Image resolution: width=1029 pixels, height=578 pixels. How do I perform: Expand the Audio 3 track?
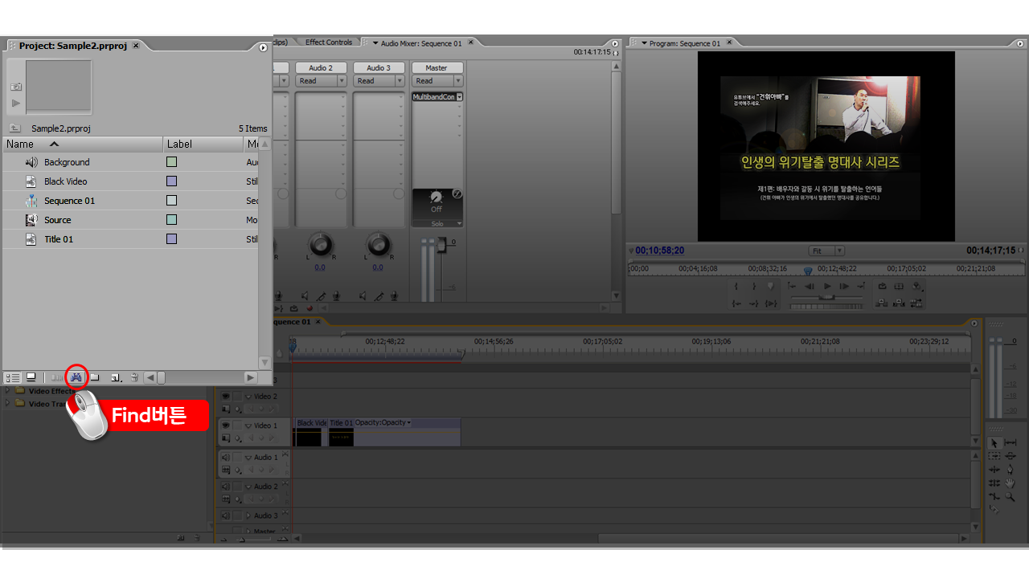coord(248,515)
